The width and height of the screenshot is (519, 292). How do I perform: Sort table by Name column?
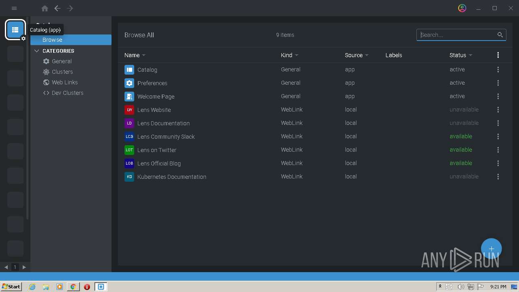tap(135, 55)
